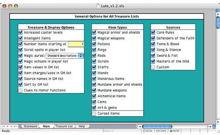220x135 pixels.
Task: Select the Main sheet tab
Action: [x=46, y=126]
